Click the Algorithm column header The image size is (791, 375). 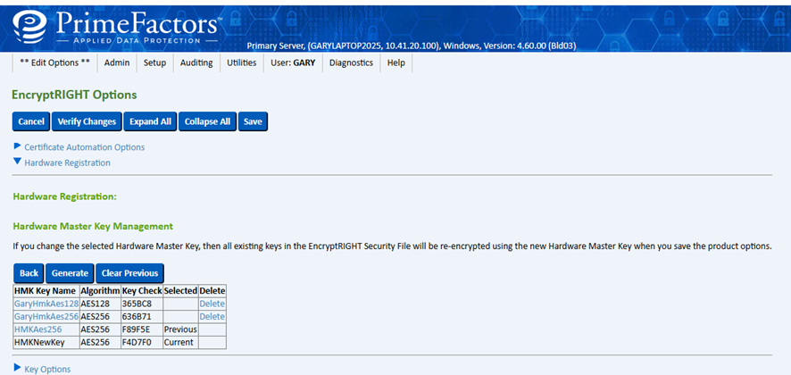[x=100, y=291]
